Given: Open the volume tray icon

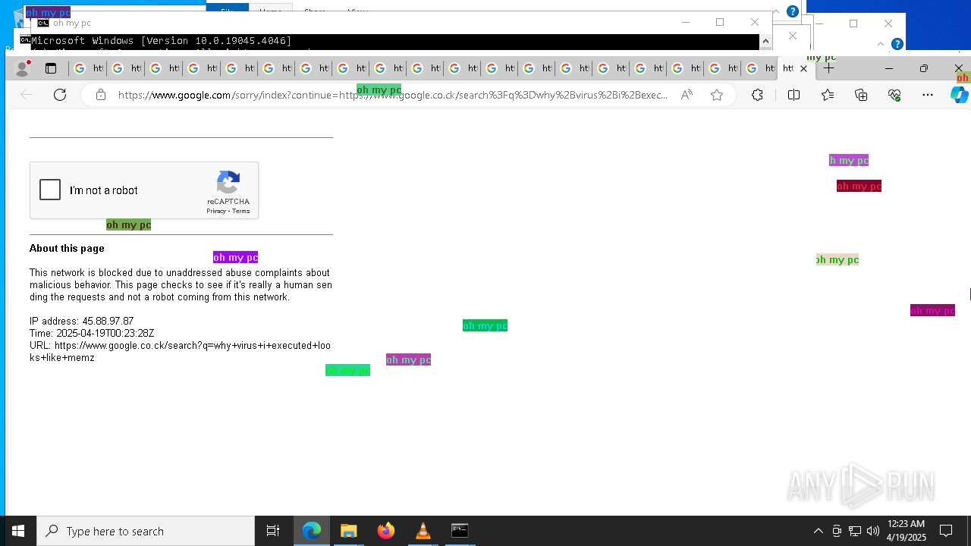Looking at the screenshot, I should click(x=873, y=531).
